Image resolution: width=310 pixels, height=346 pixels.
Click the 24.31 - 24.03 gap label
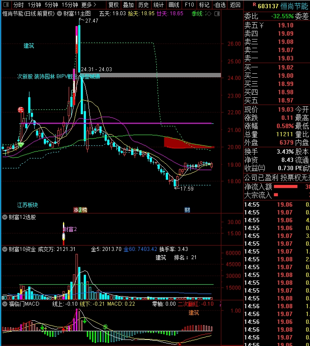[96, 69]
